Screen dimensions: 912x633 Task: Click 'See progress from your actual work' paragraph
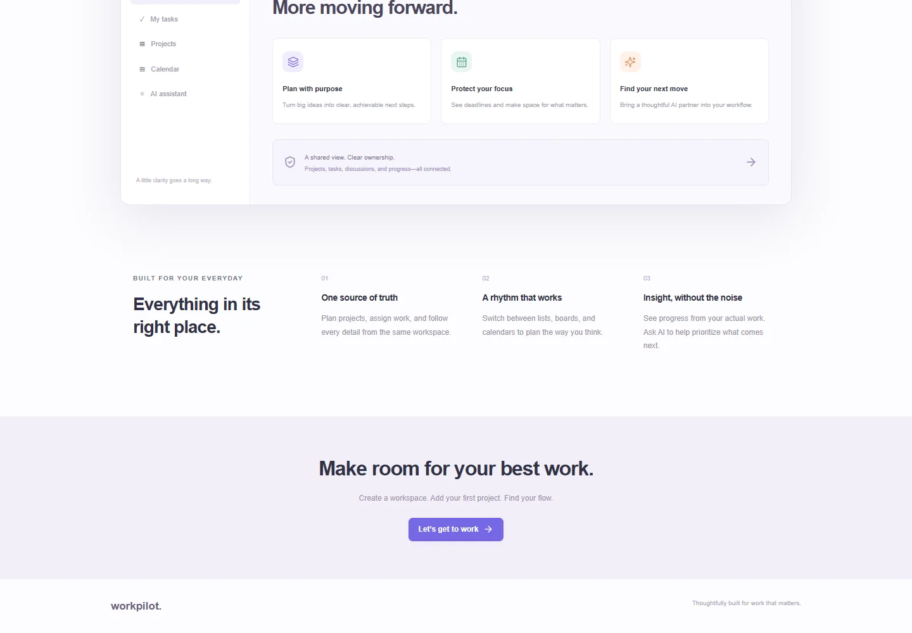point(704,332)
